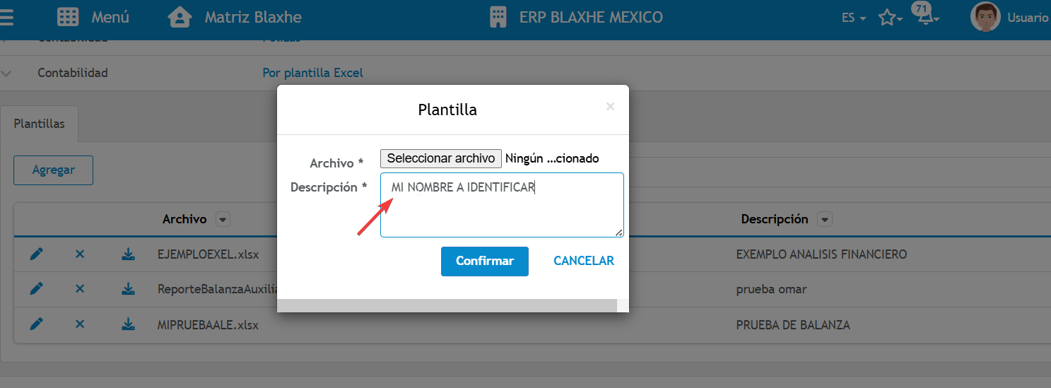Viewport: 1051px width, 388px height.
Task: Click the Descripción text area
Action: (502, 205)
